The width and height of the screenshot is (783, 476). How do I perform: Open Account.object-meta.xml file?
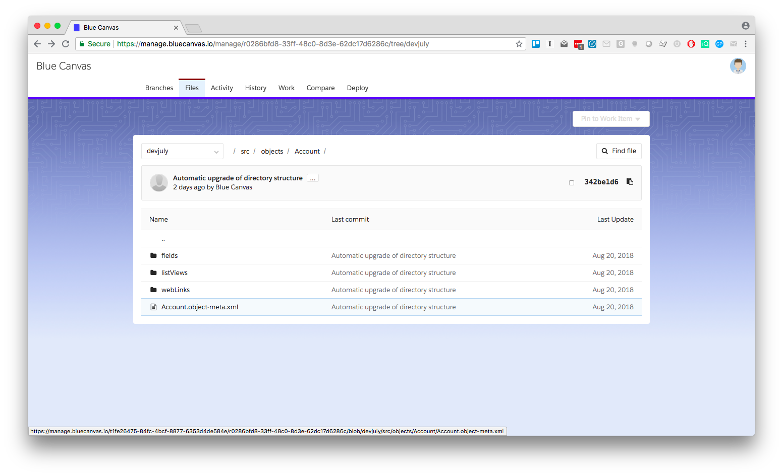click(x=200, y=307)
